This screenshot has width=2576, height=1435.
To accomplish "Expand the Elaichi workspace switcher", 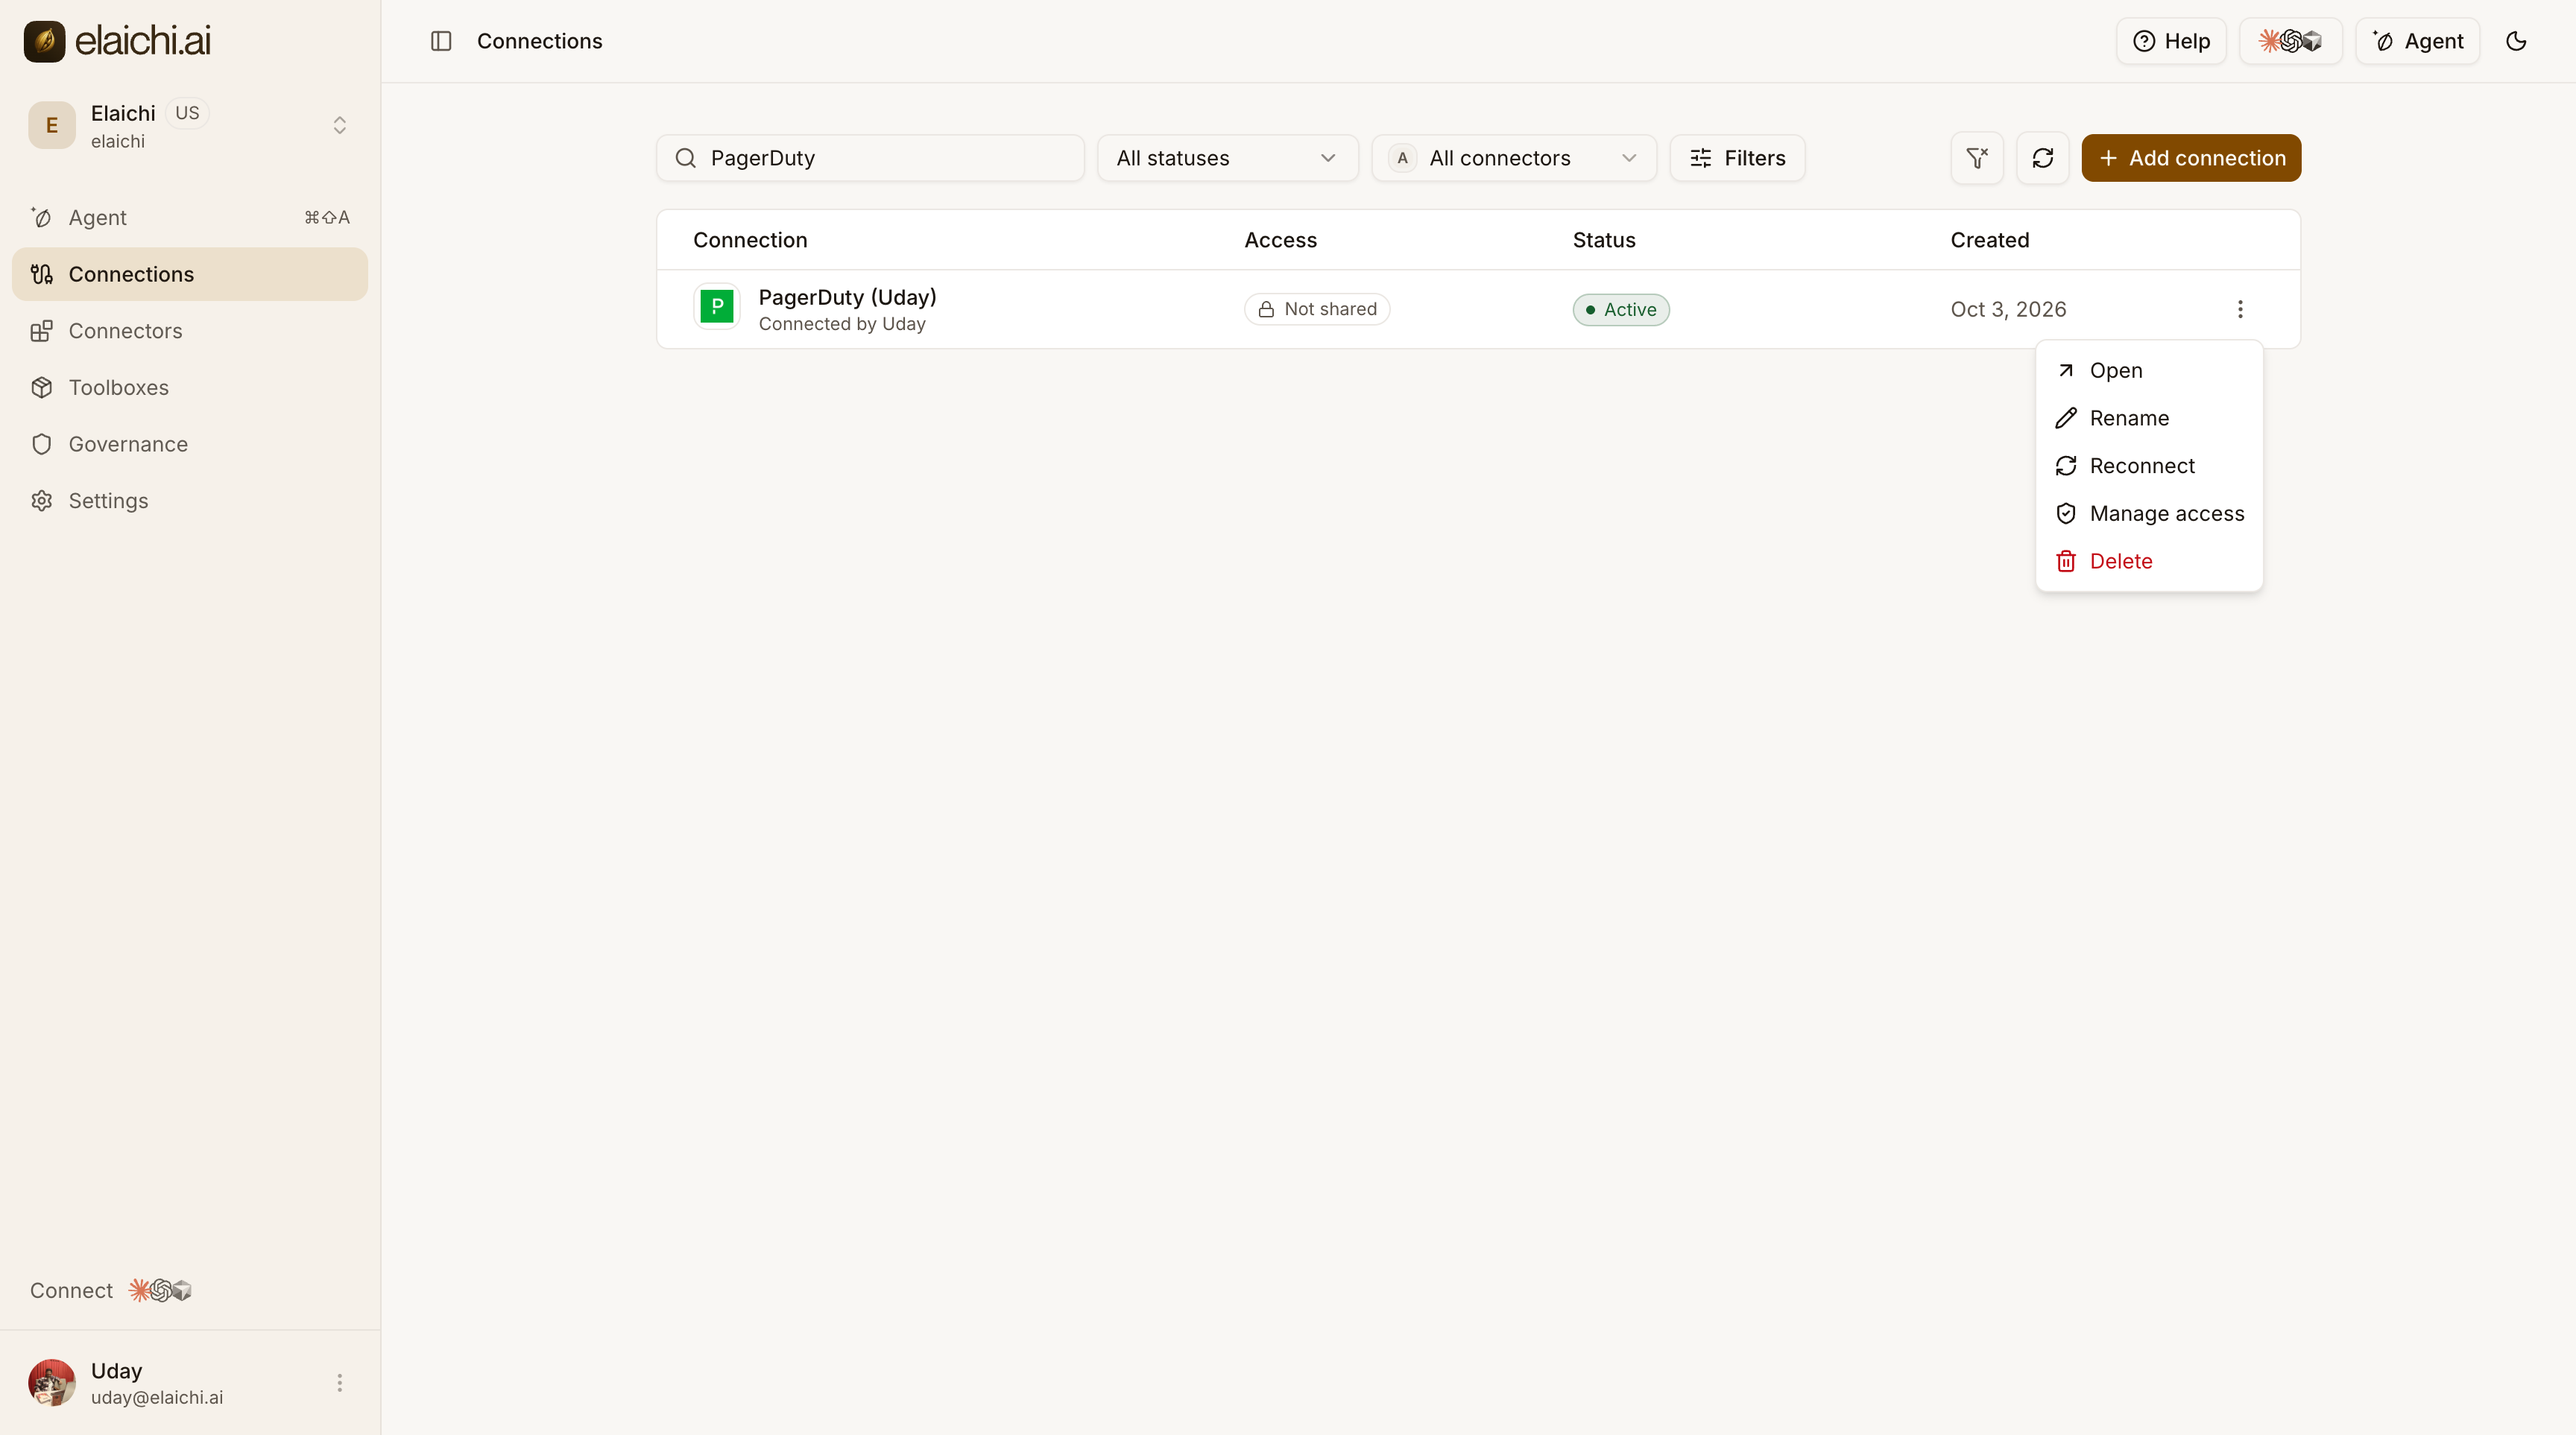I will (190, 125).
